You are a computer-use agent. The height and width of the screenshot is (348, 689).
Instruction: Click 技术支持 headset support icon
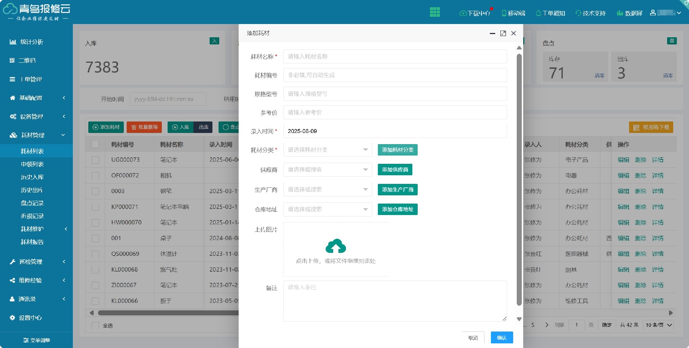click(x=578, y=13)
